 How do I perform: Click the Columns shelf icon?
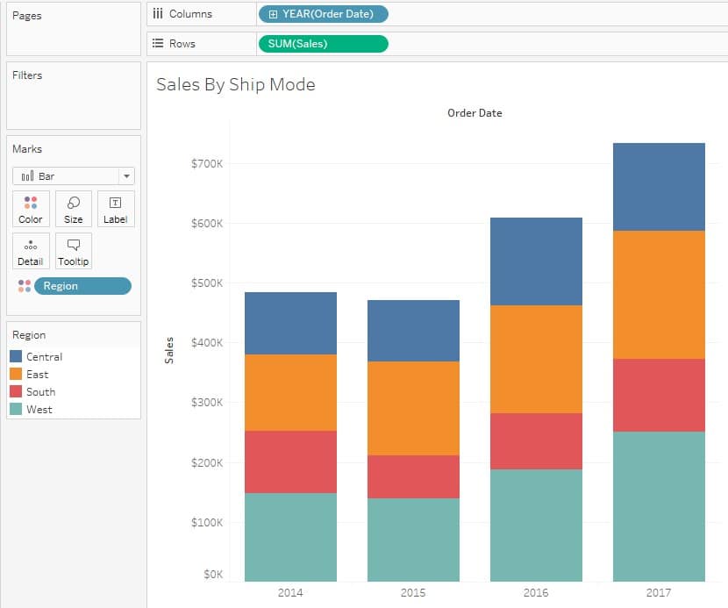[x=157, y=13]
